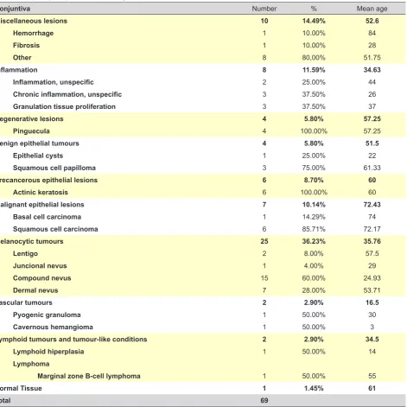Click the mean age value 52.6
407x407 pixels.
tap(372, 21)
